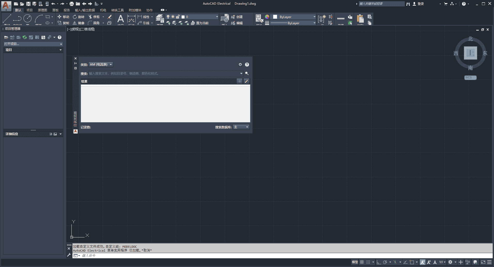Switch to the 原理图 ribbon tab
The height and width of the screenshot is (267, 494).
[x=42, y=10]
